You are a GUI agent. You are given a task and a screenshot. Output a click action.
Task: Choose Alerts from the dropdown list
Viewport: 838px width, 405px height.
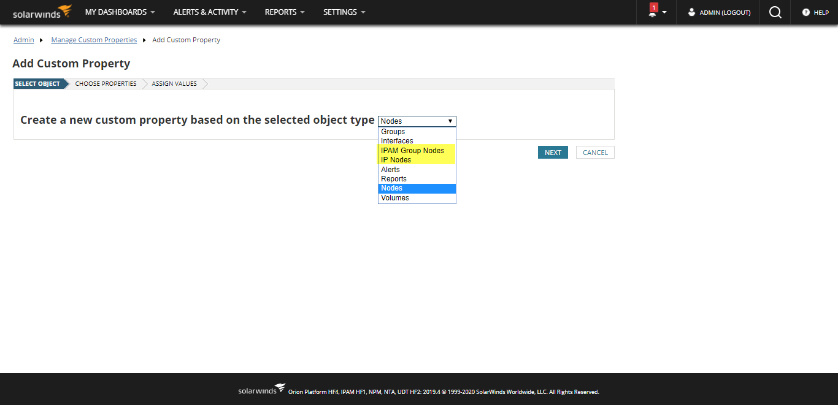[x=417, y=170]
